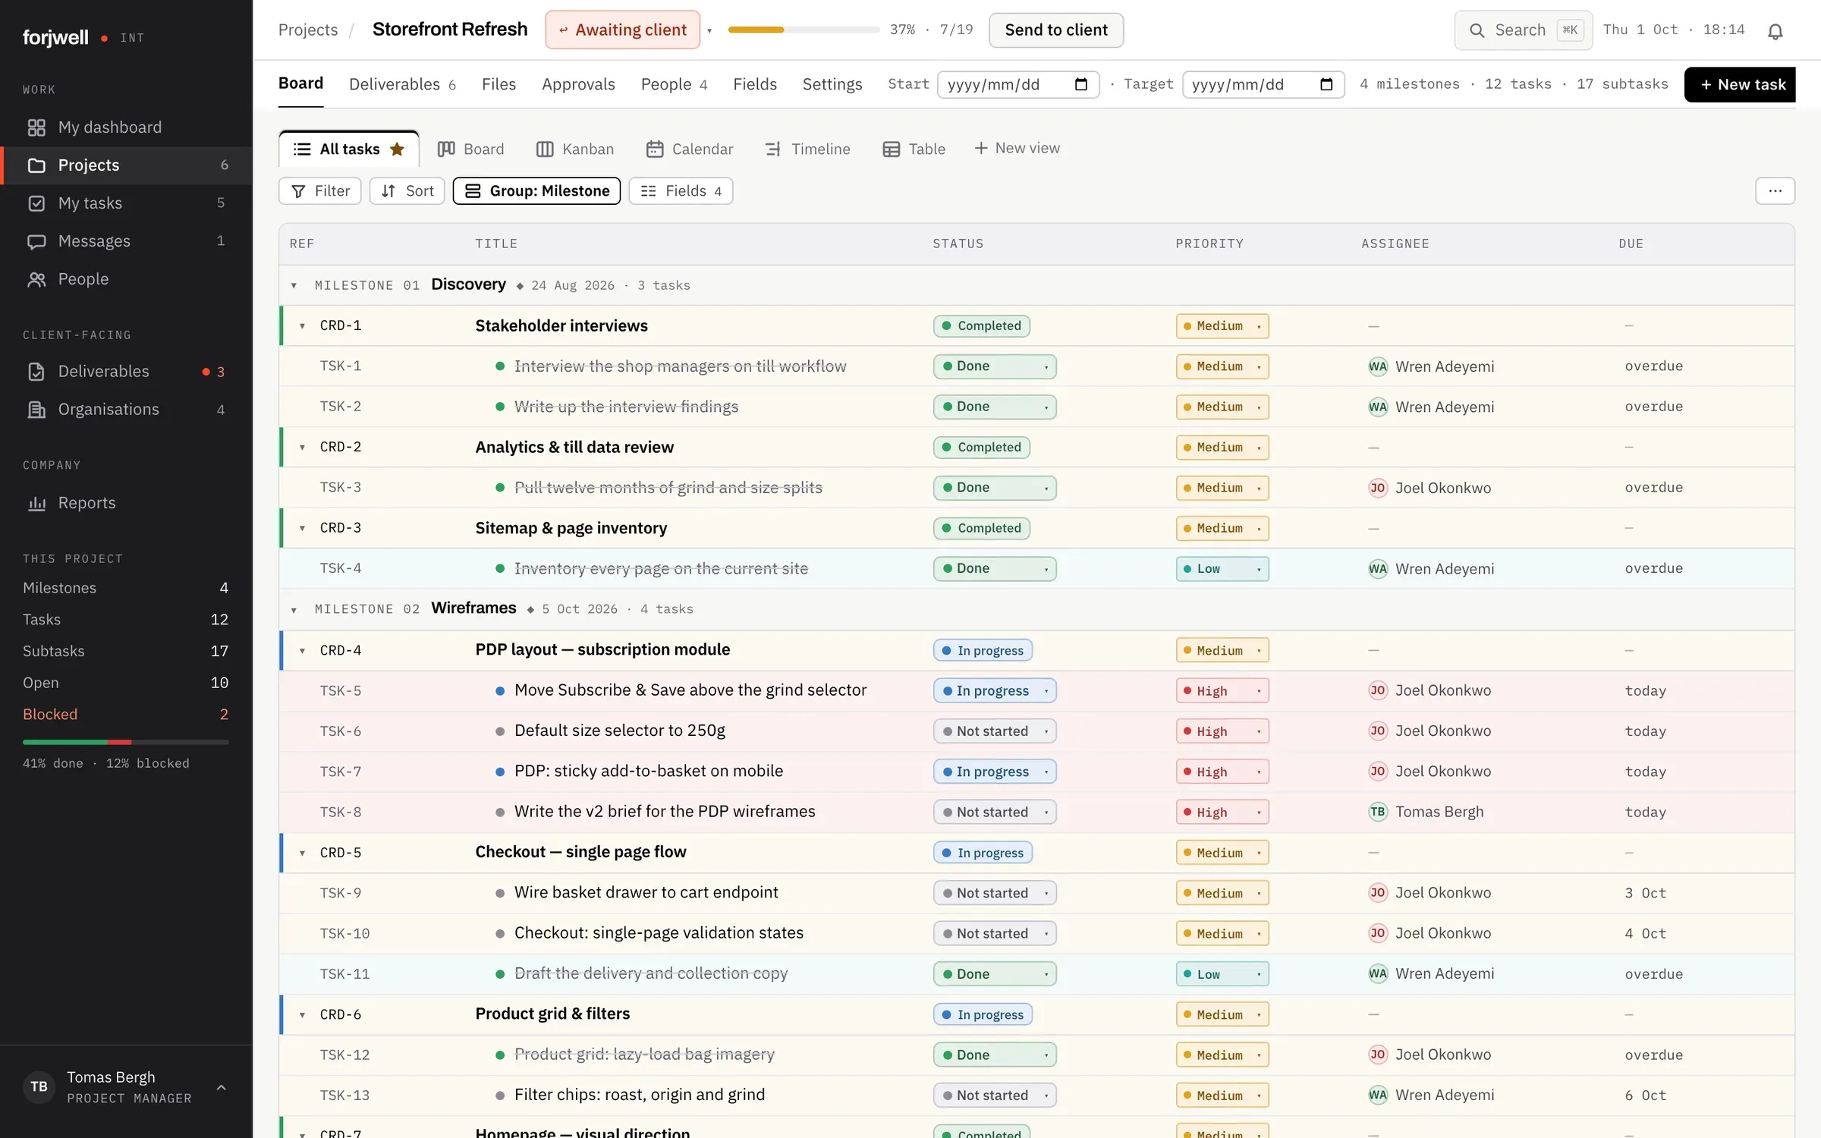Image resolution: width=1821 pixels, height=1138 pixels.
Task: Open the Tomas Bergh user profile menu
Action: [x=126, y=1087]
